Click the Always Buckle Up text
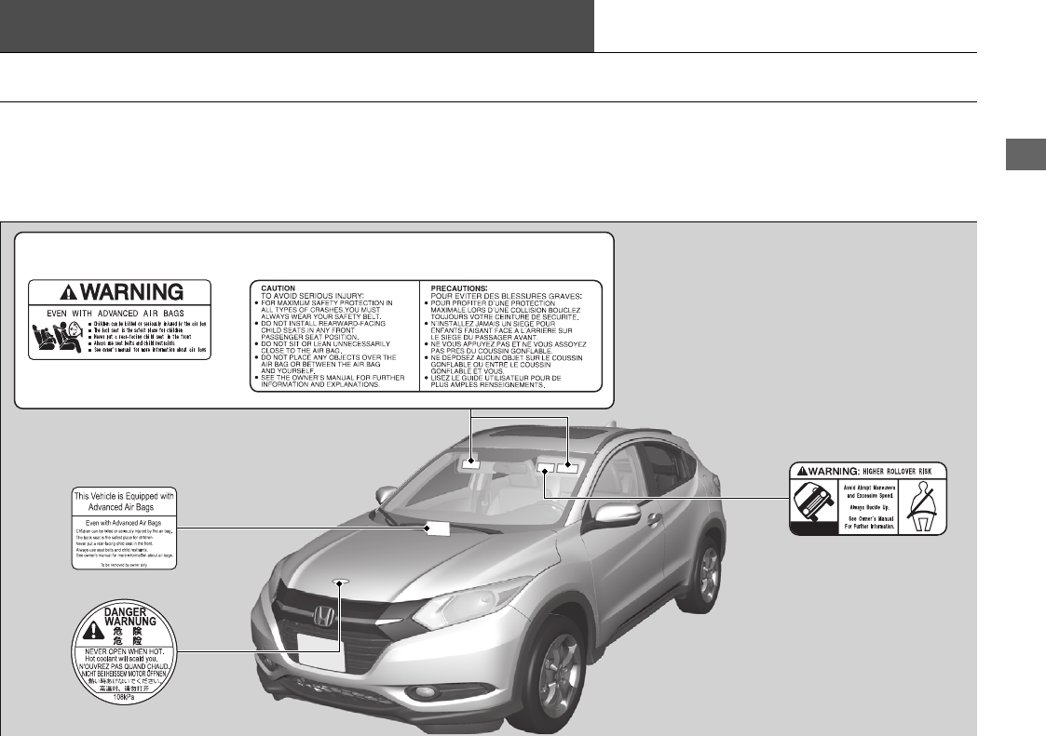Viewport: 1046px width, 736px height. (868, 507)
